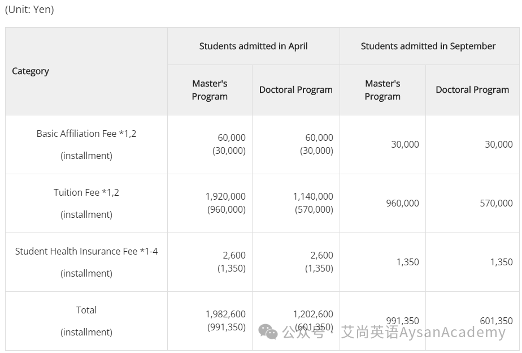Click the April Master's Program column header

click(210, 90)
